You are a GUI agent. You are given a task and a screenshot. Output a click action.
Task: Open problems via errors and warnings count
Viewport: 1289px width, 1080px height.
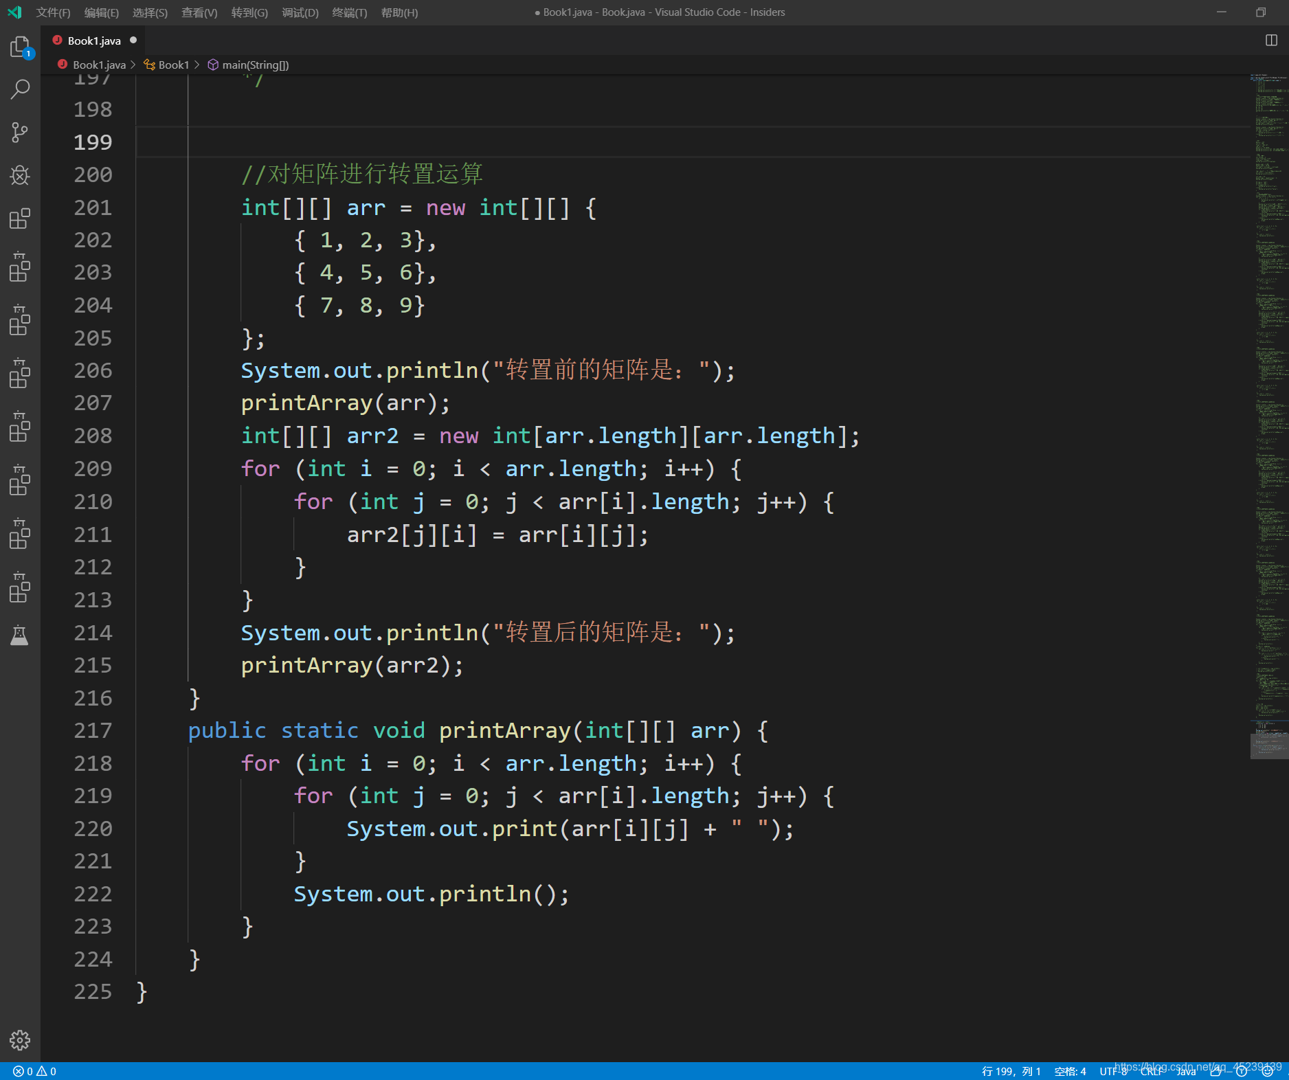click(34, 1071)
